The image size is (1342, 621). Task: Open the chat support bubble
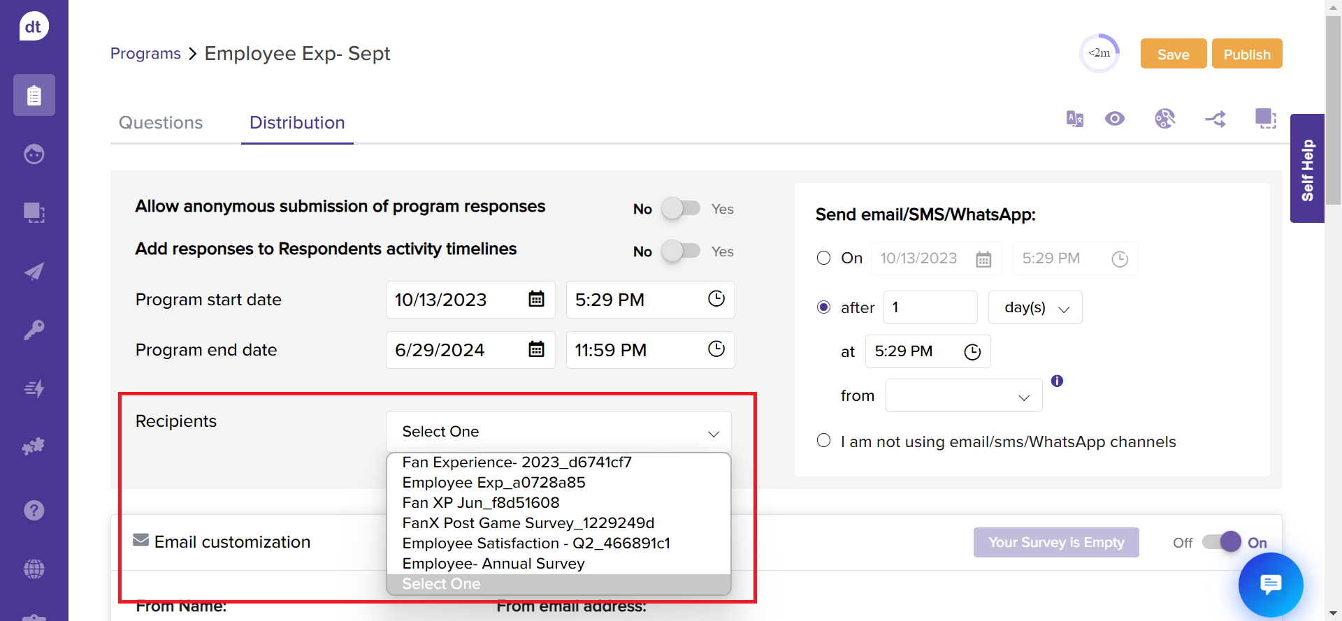(1270, 584)
